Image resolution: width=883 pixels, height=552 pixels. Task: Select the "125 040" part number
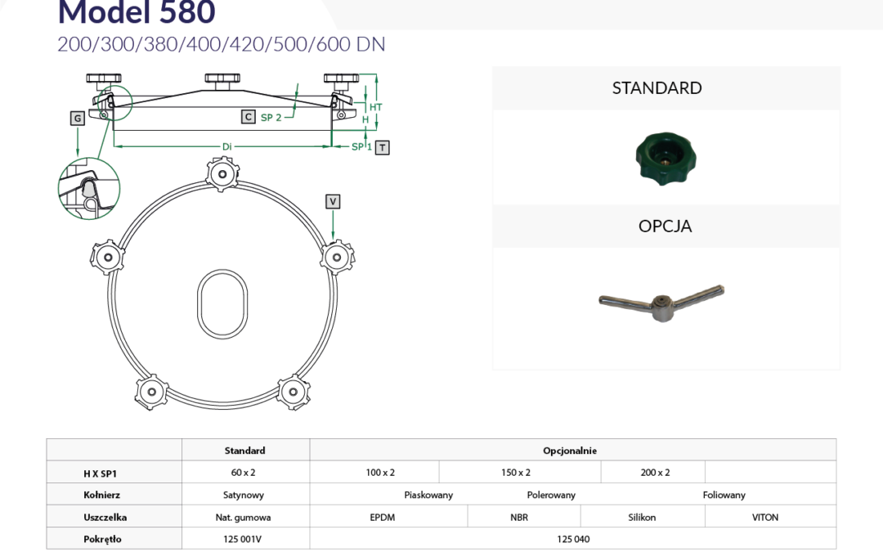pyautogui.click(x=573, y=539)
